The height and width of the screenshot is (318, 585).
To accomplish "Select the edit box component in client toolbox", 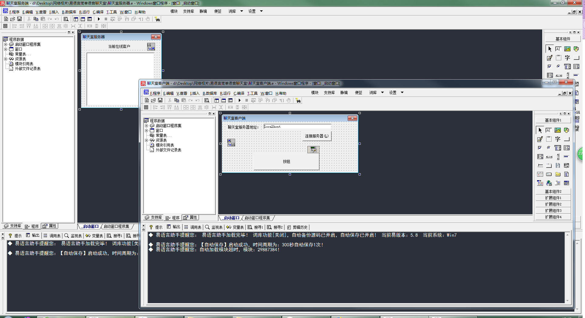I will pos(549,130).
